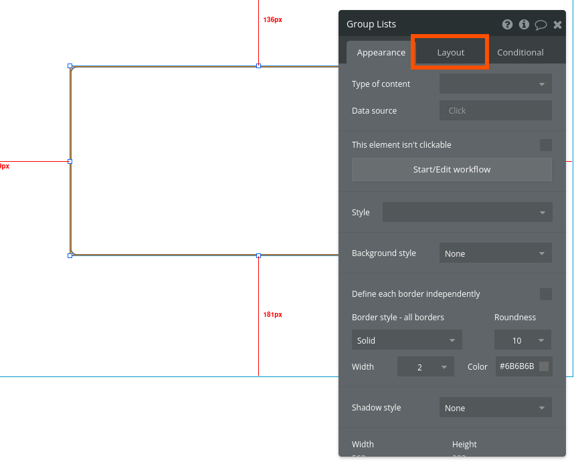578x466 pixels.
Task: Open the Background style dropdown set to None
Action: [x=496, y=253]
